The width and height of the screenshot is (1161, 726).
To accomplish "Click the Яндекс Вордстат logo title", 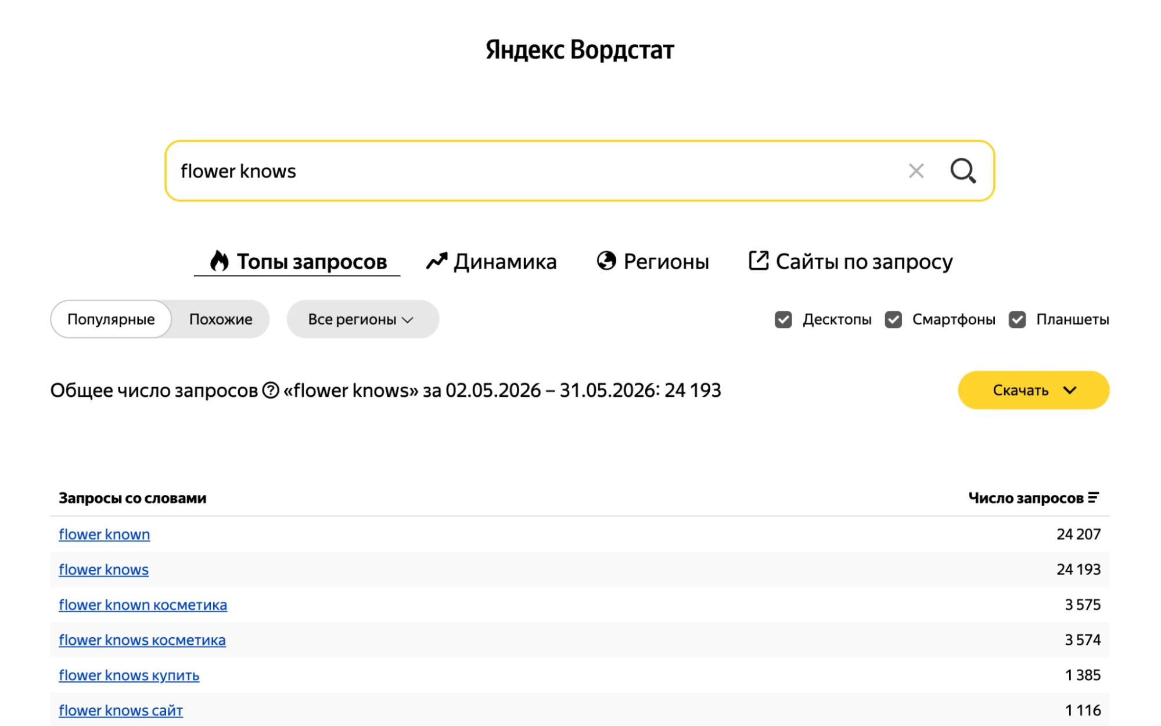I will (x=580, y=50).
